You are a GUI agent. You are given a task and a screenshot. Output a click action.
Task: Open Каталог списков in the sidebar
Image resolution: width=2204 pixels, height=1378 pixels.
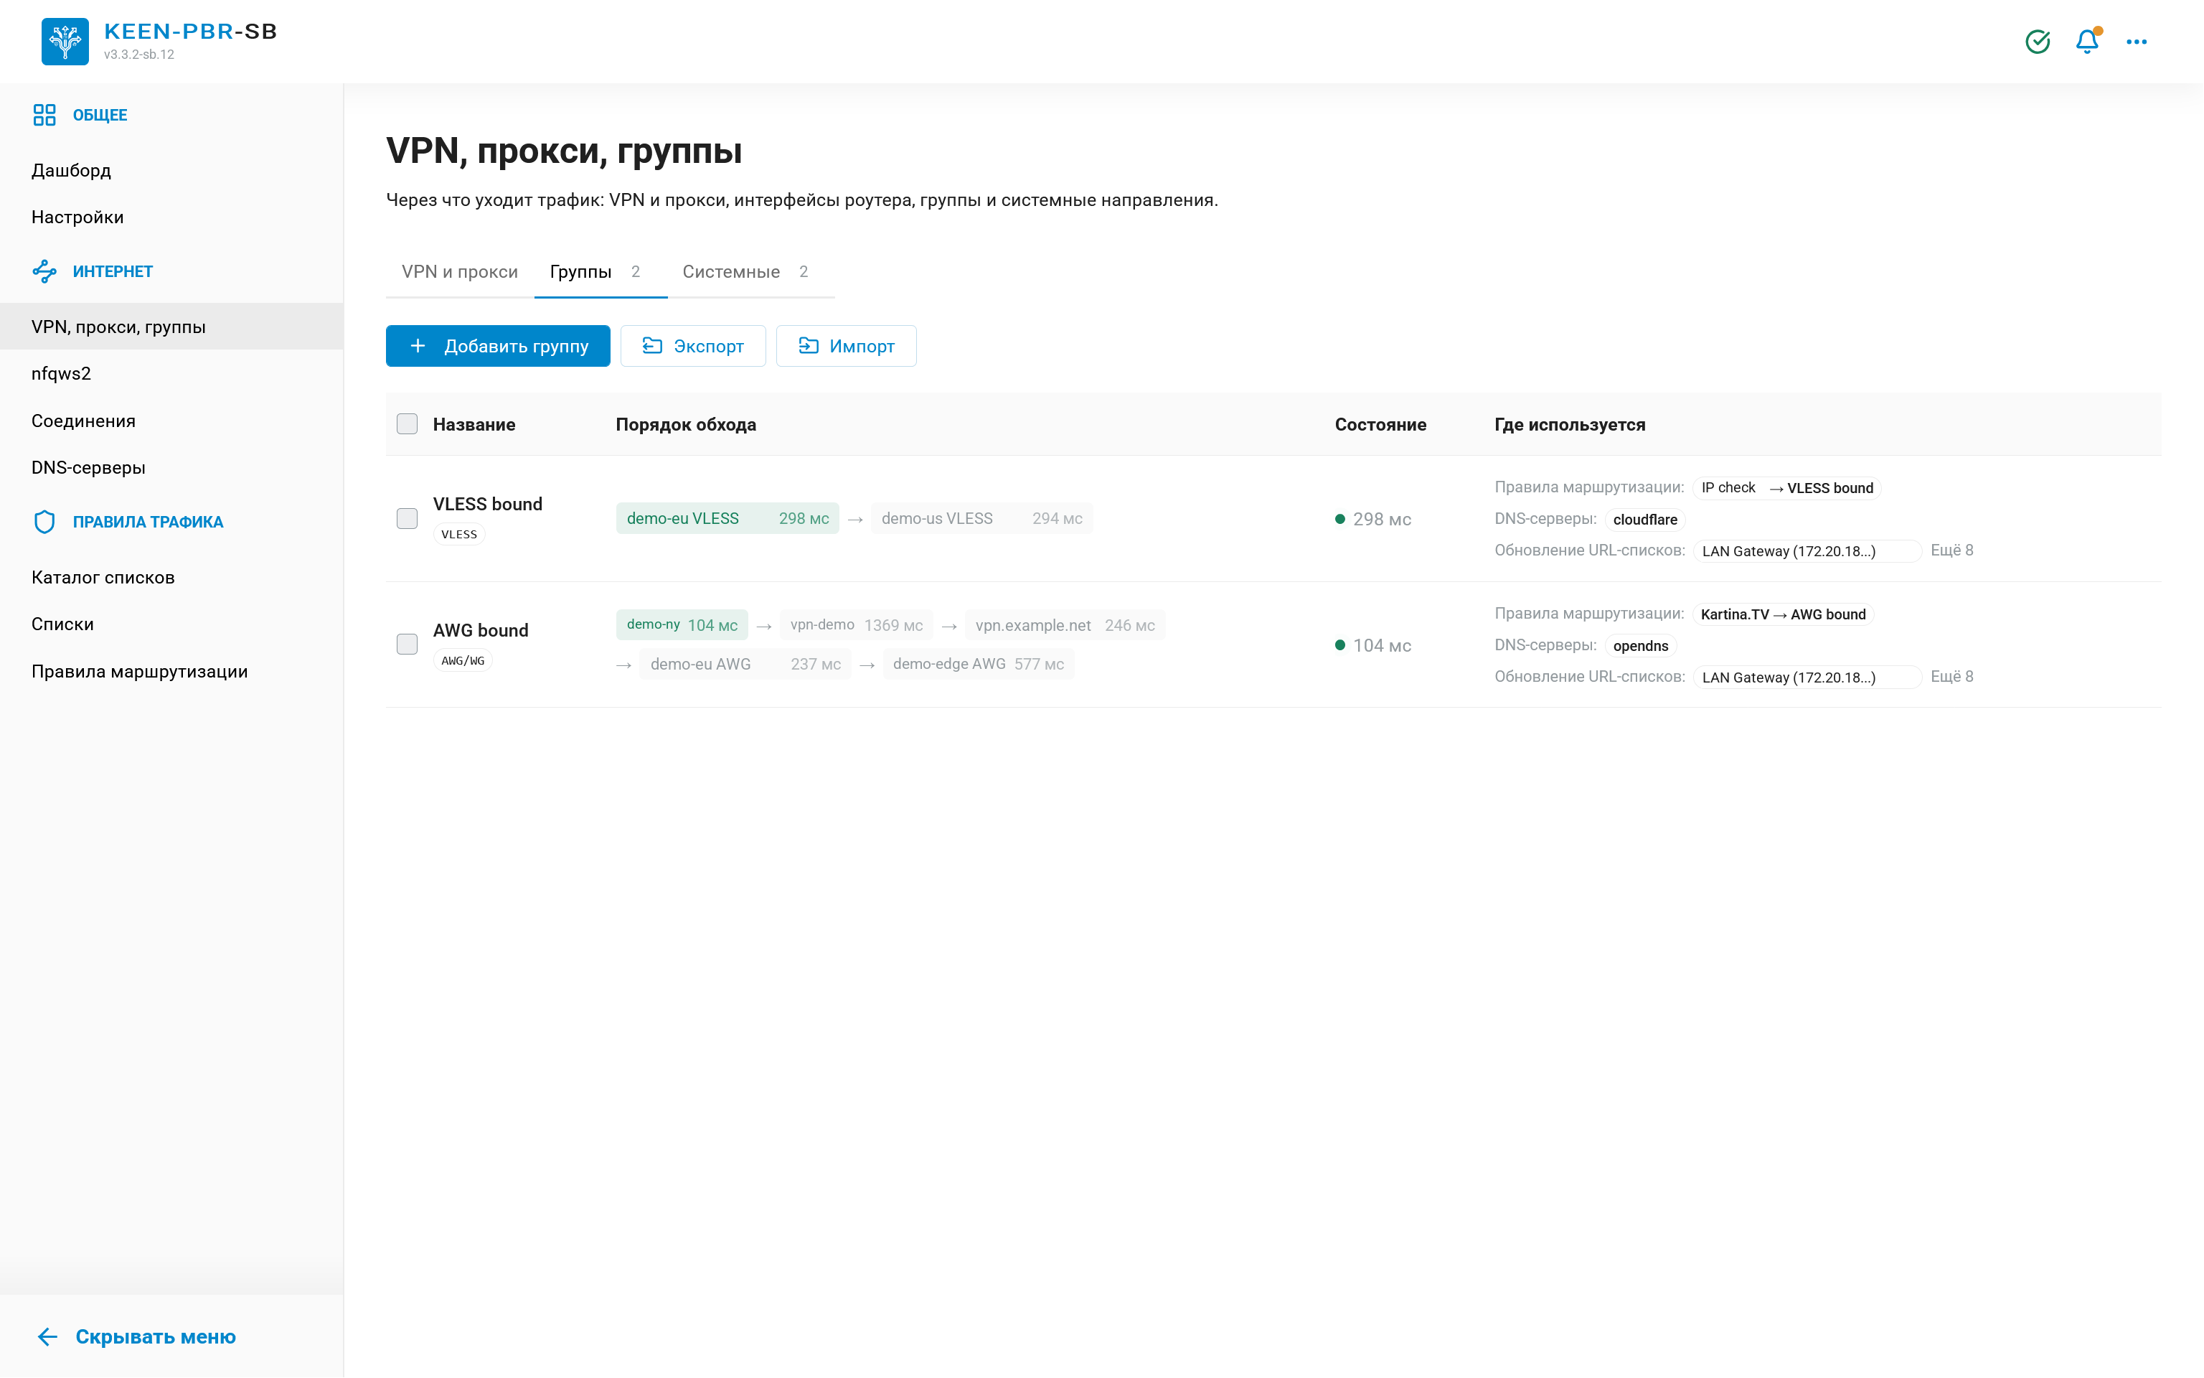(x=171, y=577)
